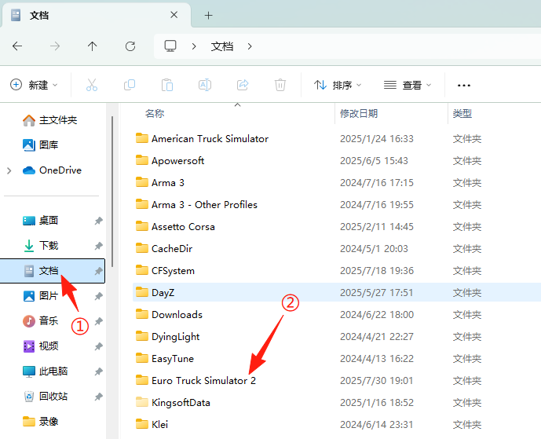Click the Paste clipboard icon
The image size is (541, 439).
coord(167,85)
